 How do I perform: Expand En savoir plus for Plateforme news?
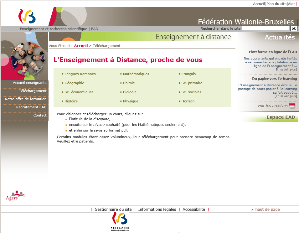[x=286, y=70]
